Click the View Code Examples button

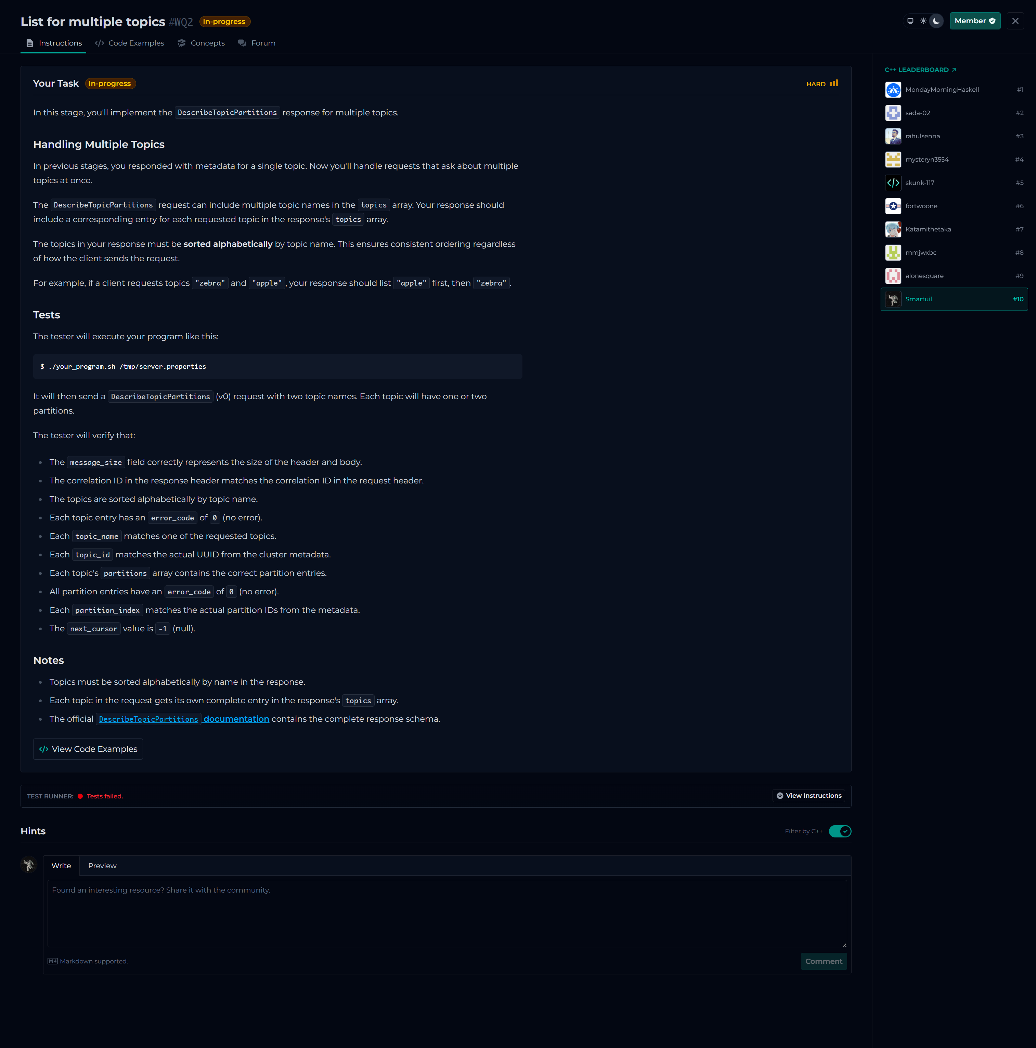point(88,749)
